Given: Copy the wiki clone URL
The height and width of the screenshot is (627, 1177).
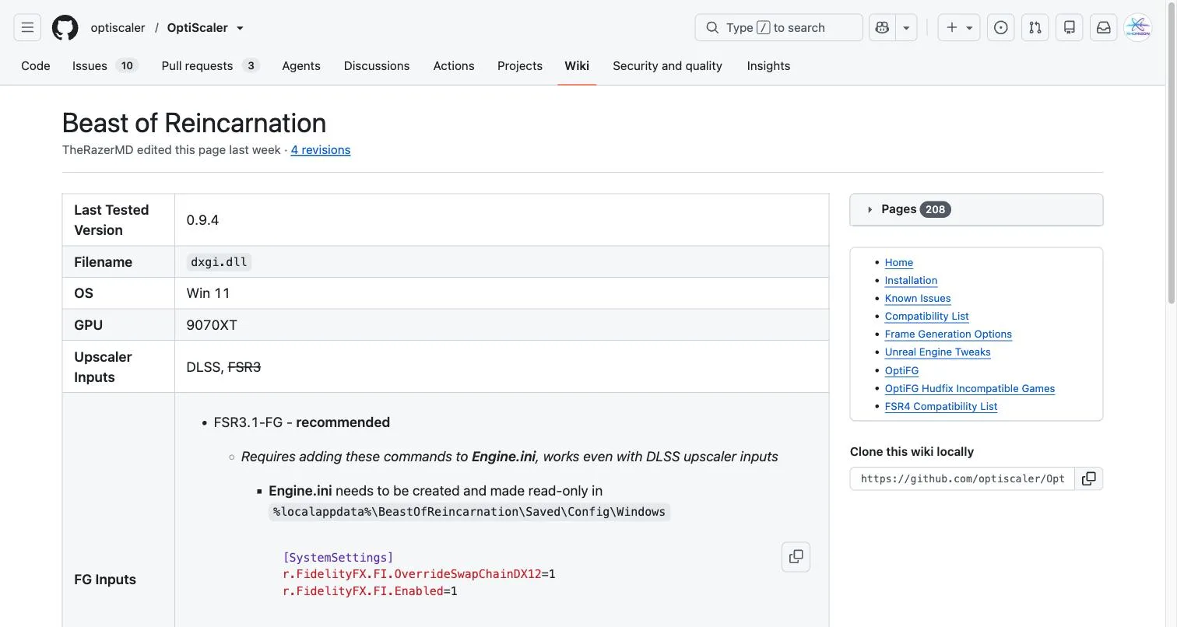Looking at the screenshot, I should point(1089,478).
